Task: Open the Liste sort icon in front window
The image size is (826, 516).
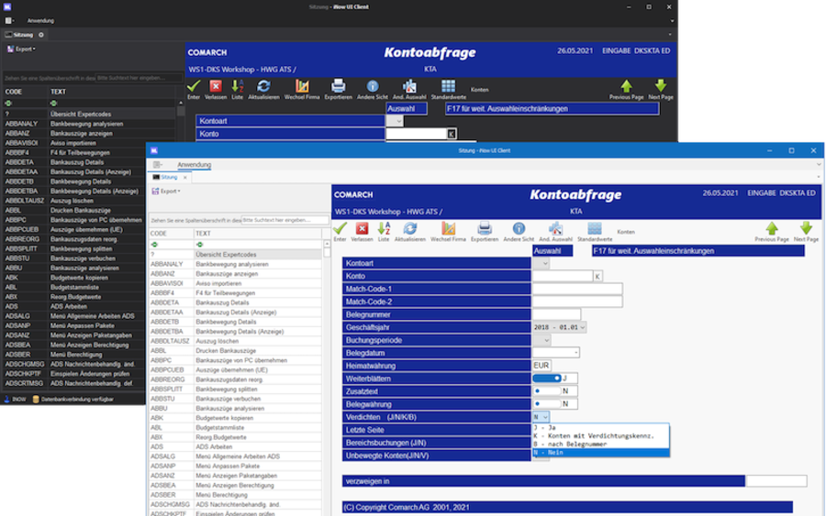Action: [x=384, y=228]
